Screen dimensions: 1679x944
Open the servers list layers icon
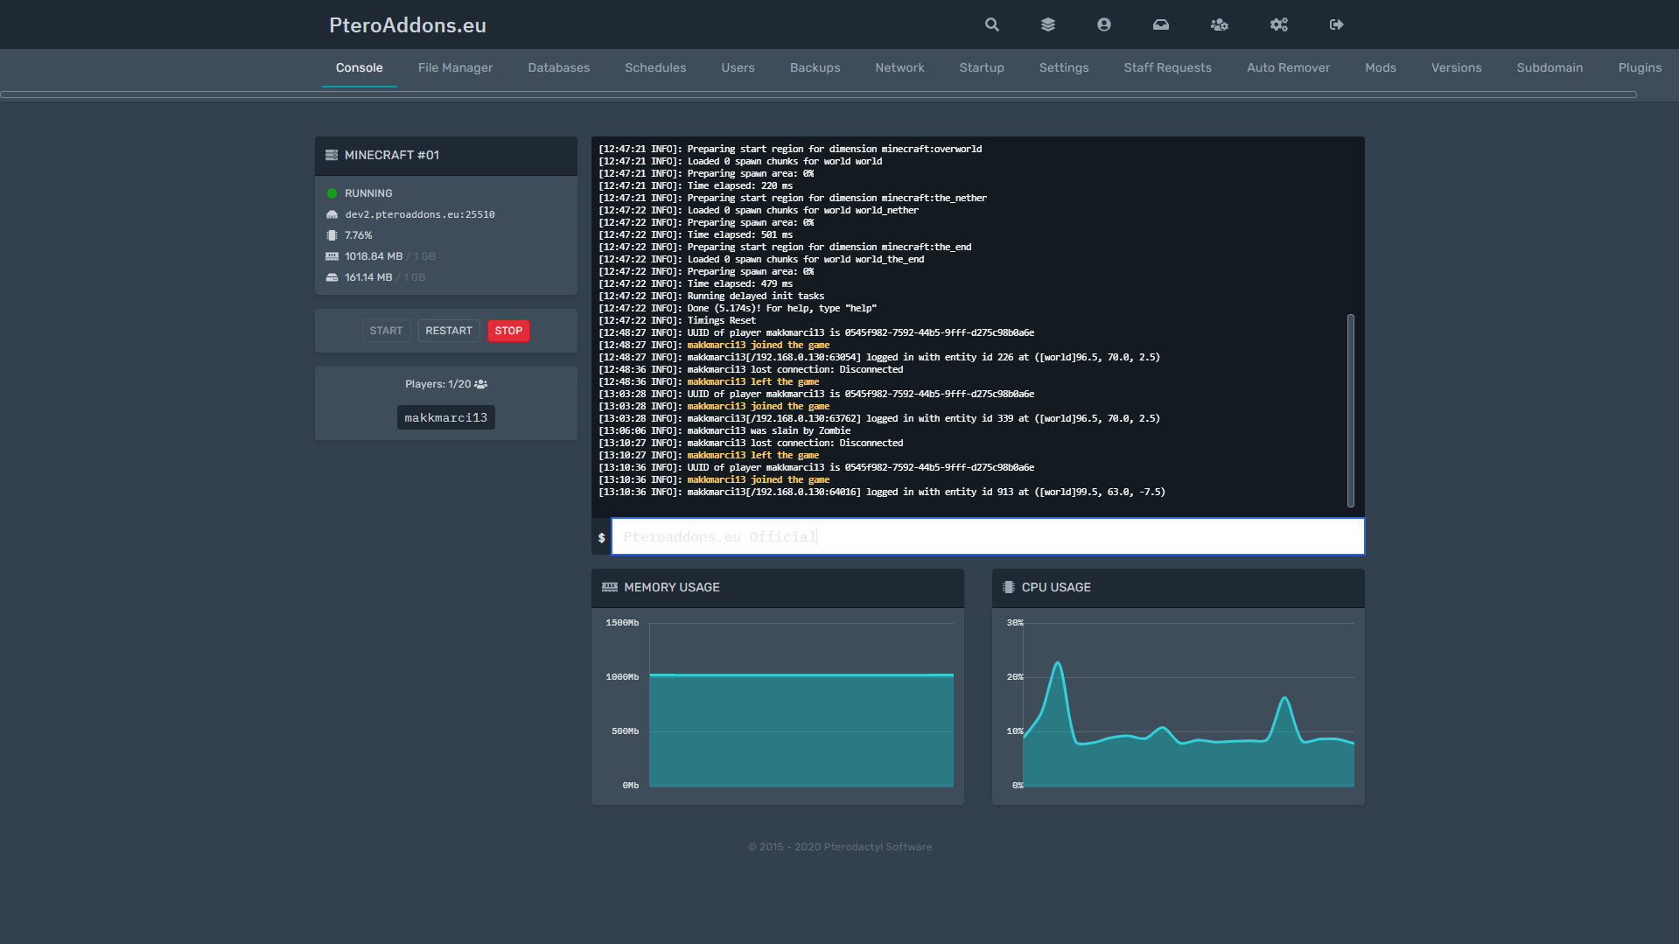click(1047, 24)
